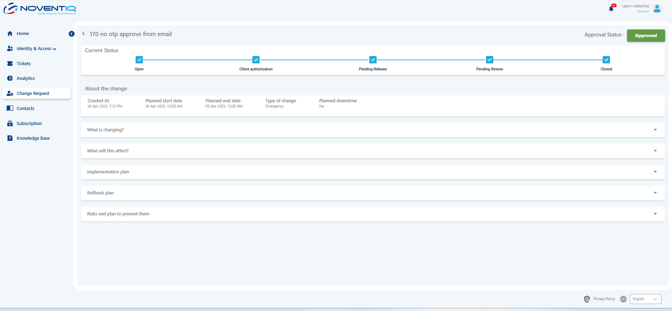Click the Closed status checkbox
672x311 pixels.
coord(606,60)
